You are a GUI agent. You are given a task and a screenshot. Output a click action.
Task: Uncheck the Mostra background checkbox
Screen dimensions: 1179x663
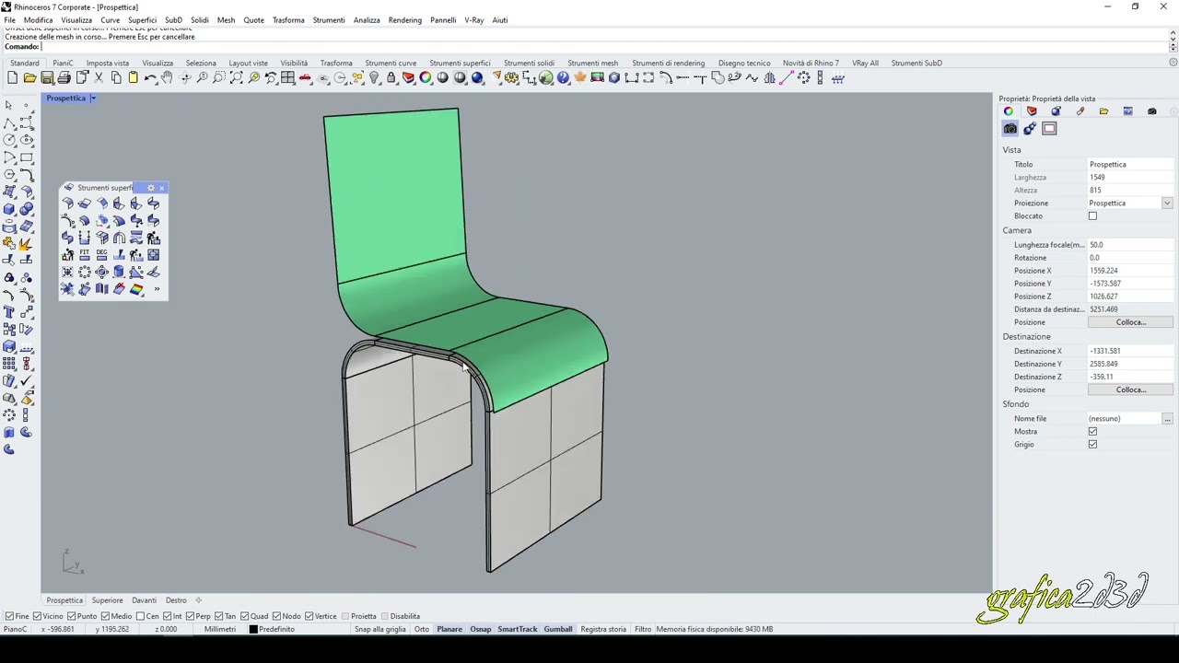point(1092,432)
